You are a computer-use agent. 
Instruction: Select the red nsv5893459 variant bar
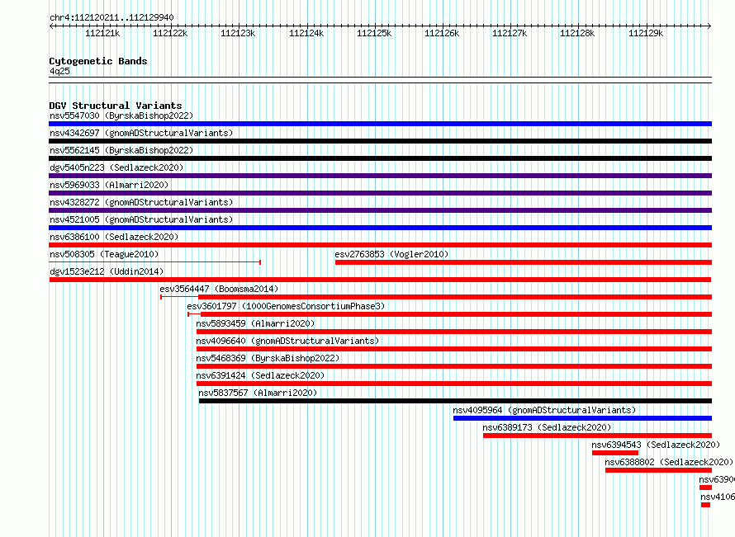click(454, 332)
